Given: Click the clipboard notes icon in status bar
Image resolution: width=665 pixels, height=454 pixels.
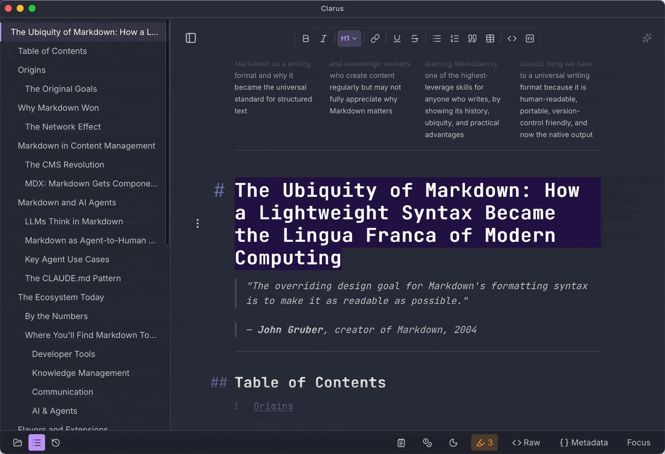Looking at the screenshot, I should click(401, 442).
